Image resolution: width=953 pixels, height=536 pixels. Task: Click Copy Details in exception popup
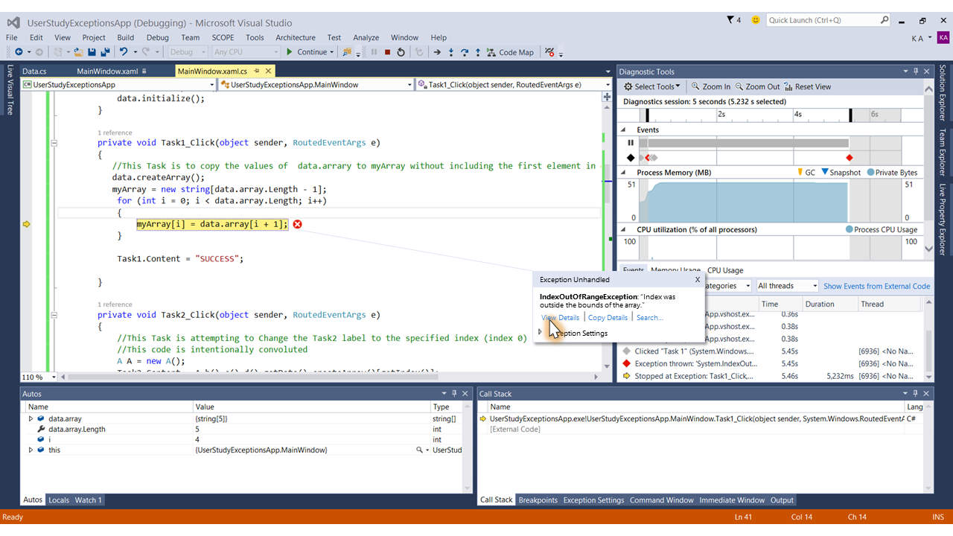[608, 318]
